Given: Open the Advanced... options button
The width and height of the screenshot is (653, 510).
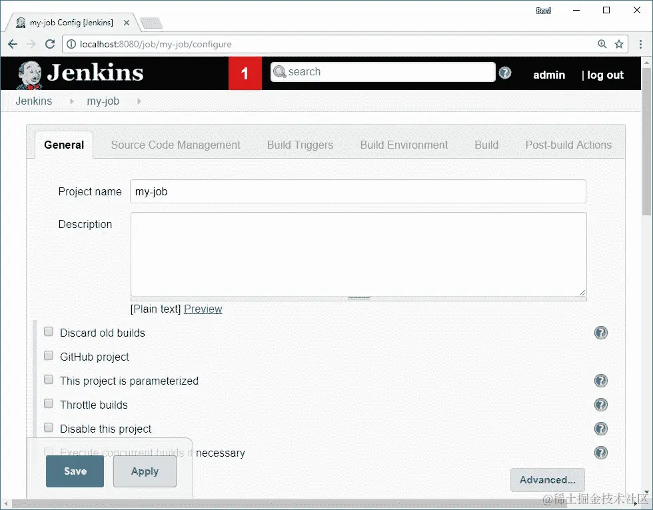Looking at the screenshot, I should pos(548,480).
